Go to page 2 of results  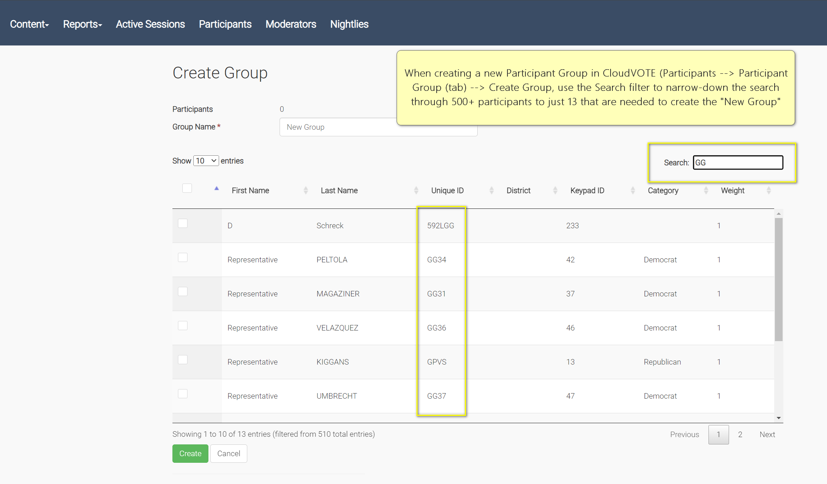[740, 435]
